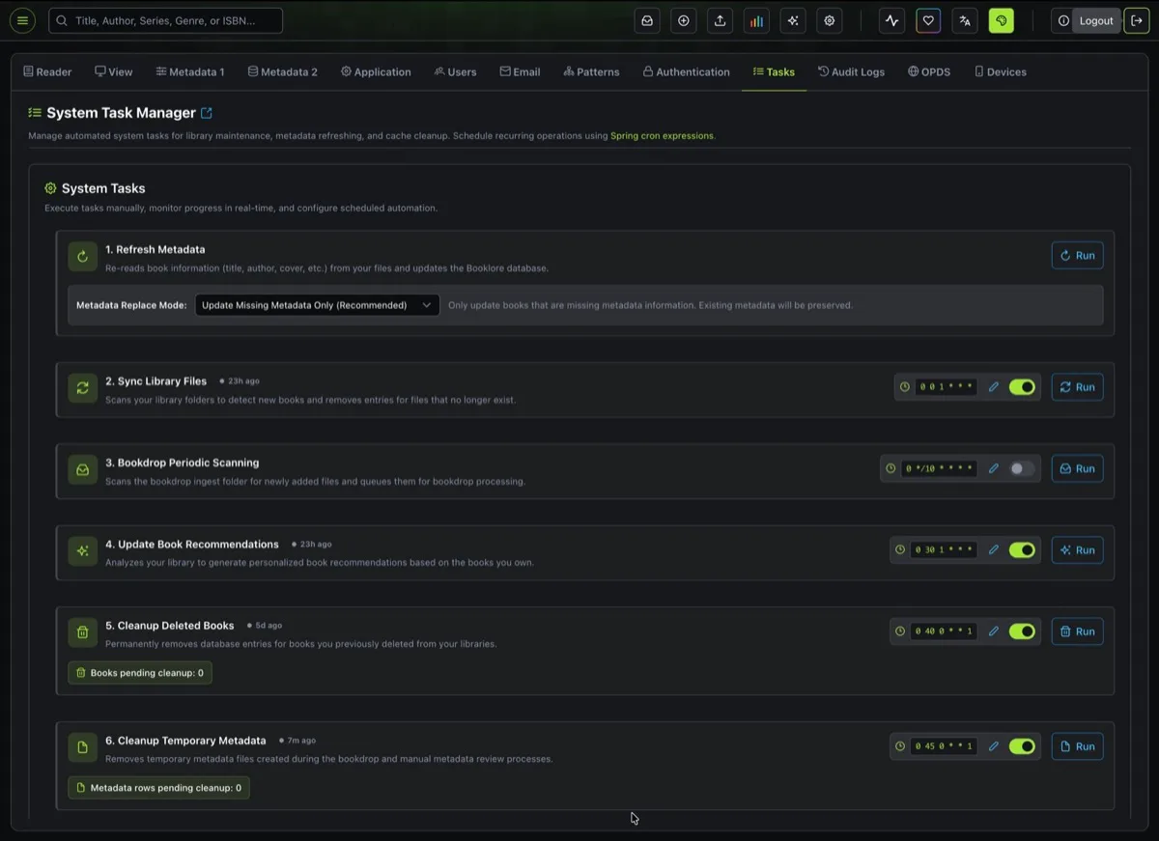Click the green refresh icon of Refresh Metadata
This screenshot has width=1159, height=841.
pyautogui.click(x=82, y=256)
